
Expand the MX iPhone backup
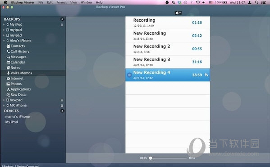[4, 105]
